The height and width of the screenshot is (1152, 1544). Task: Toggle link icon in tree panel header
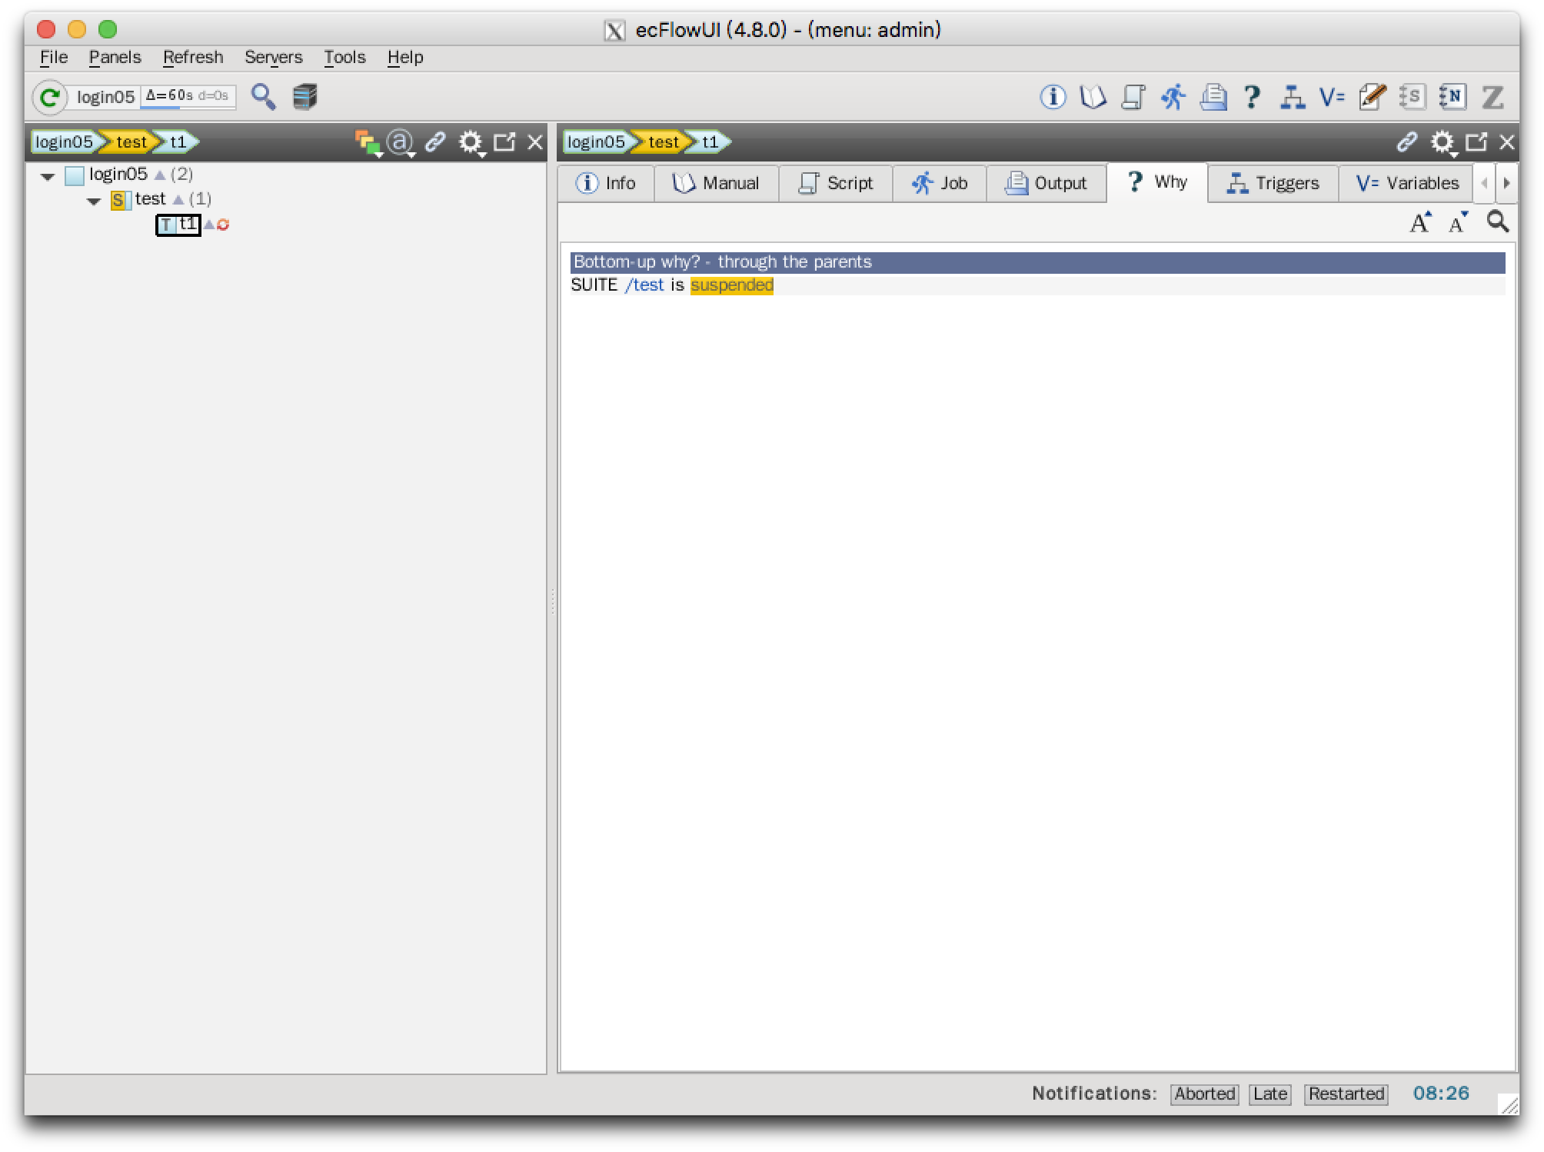click(x=435, y=142)
